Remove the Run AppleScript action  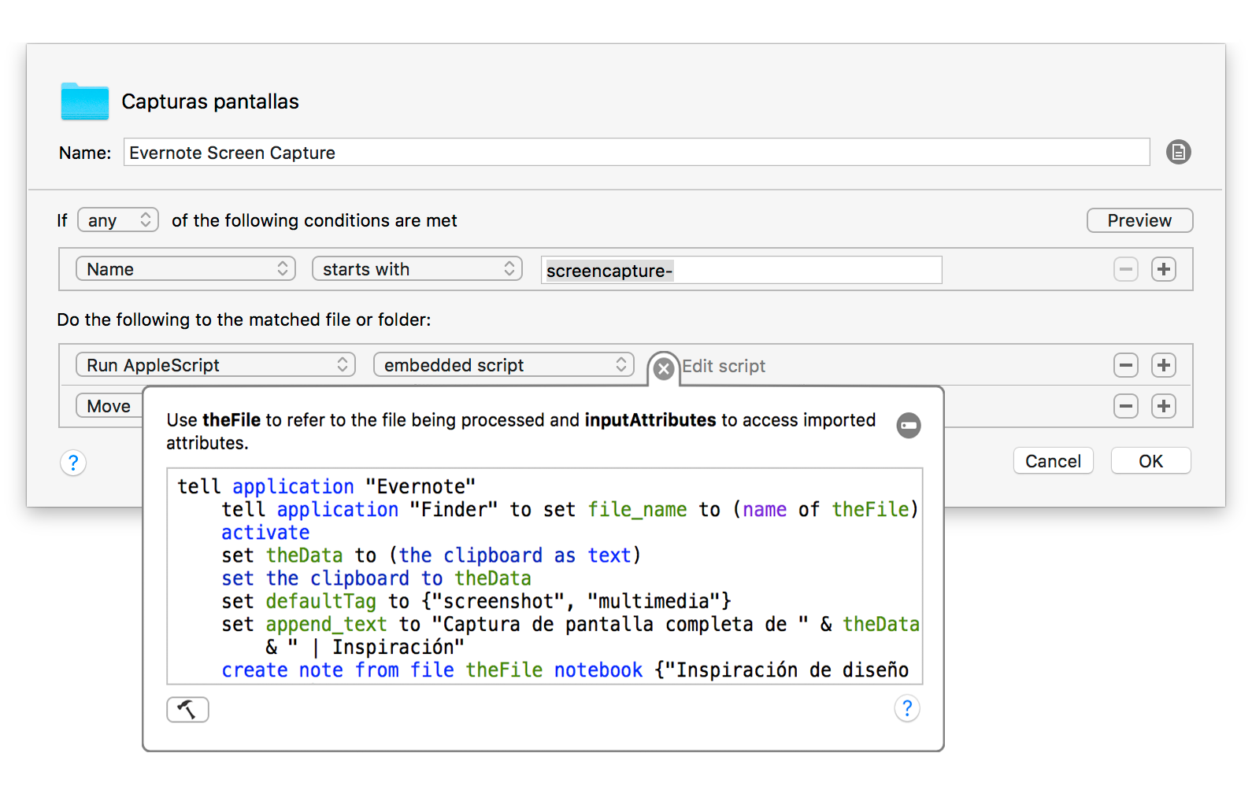pyautogui.click(x=1126, y=365)
